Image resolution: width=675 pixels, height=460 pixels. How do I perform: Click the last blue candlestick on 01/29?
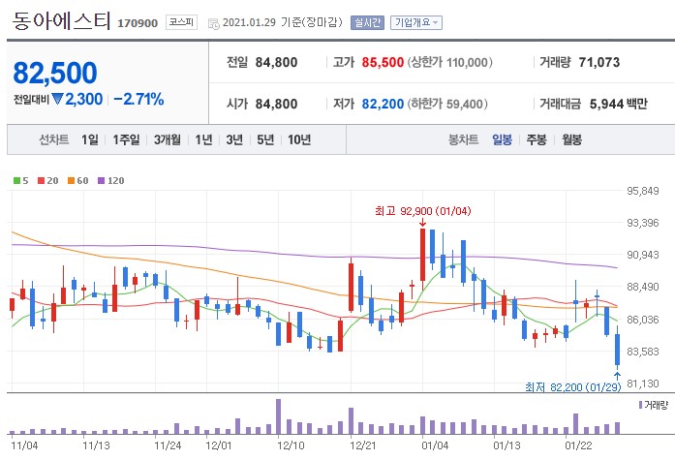(x=617, y=348)
